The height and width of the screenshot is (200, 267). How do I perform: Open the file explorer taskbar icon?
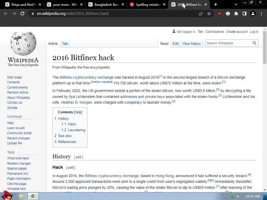(x=21, y=196)
